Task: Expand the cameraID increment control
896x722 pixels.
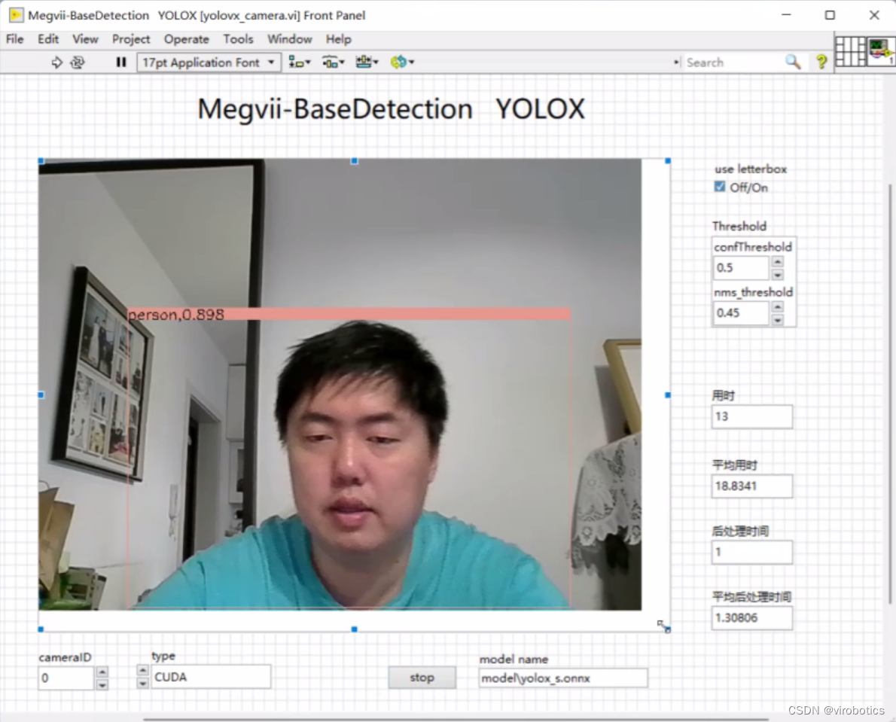Action: coord(102,671)
